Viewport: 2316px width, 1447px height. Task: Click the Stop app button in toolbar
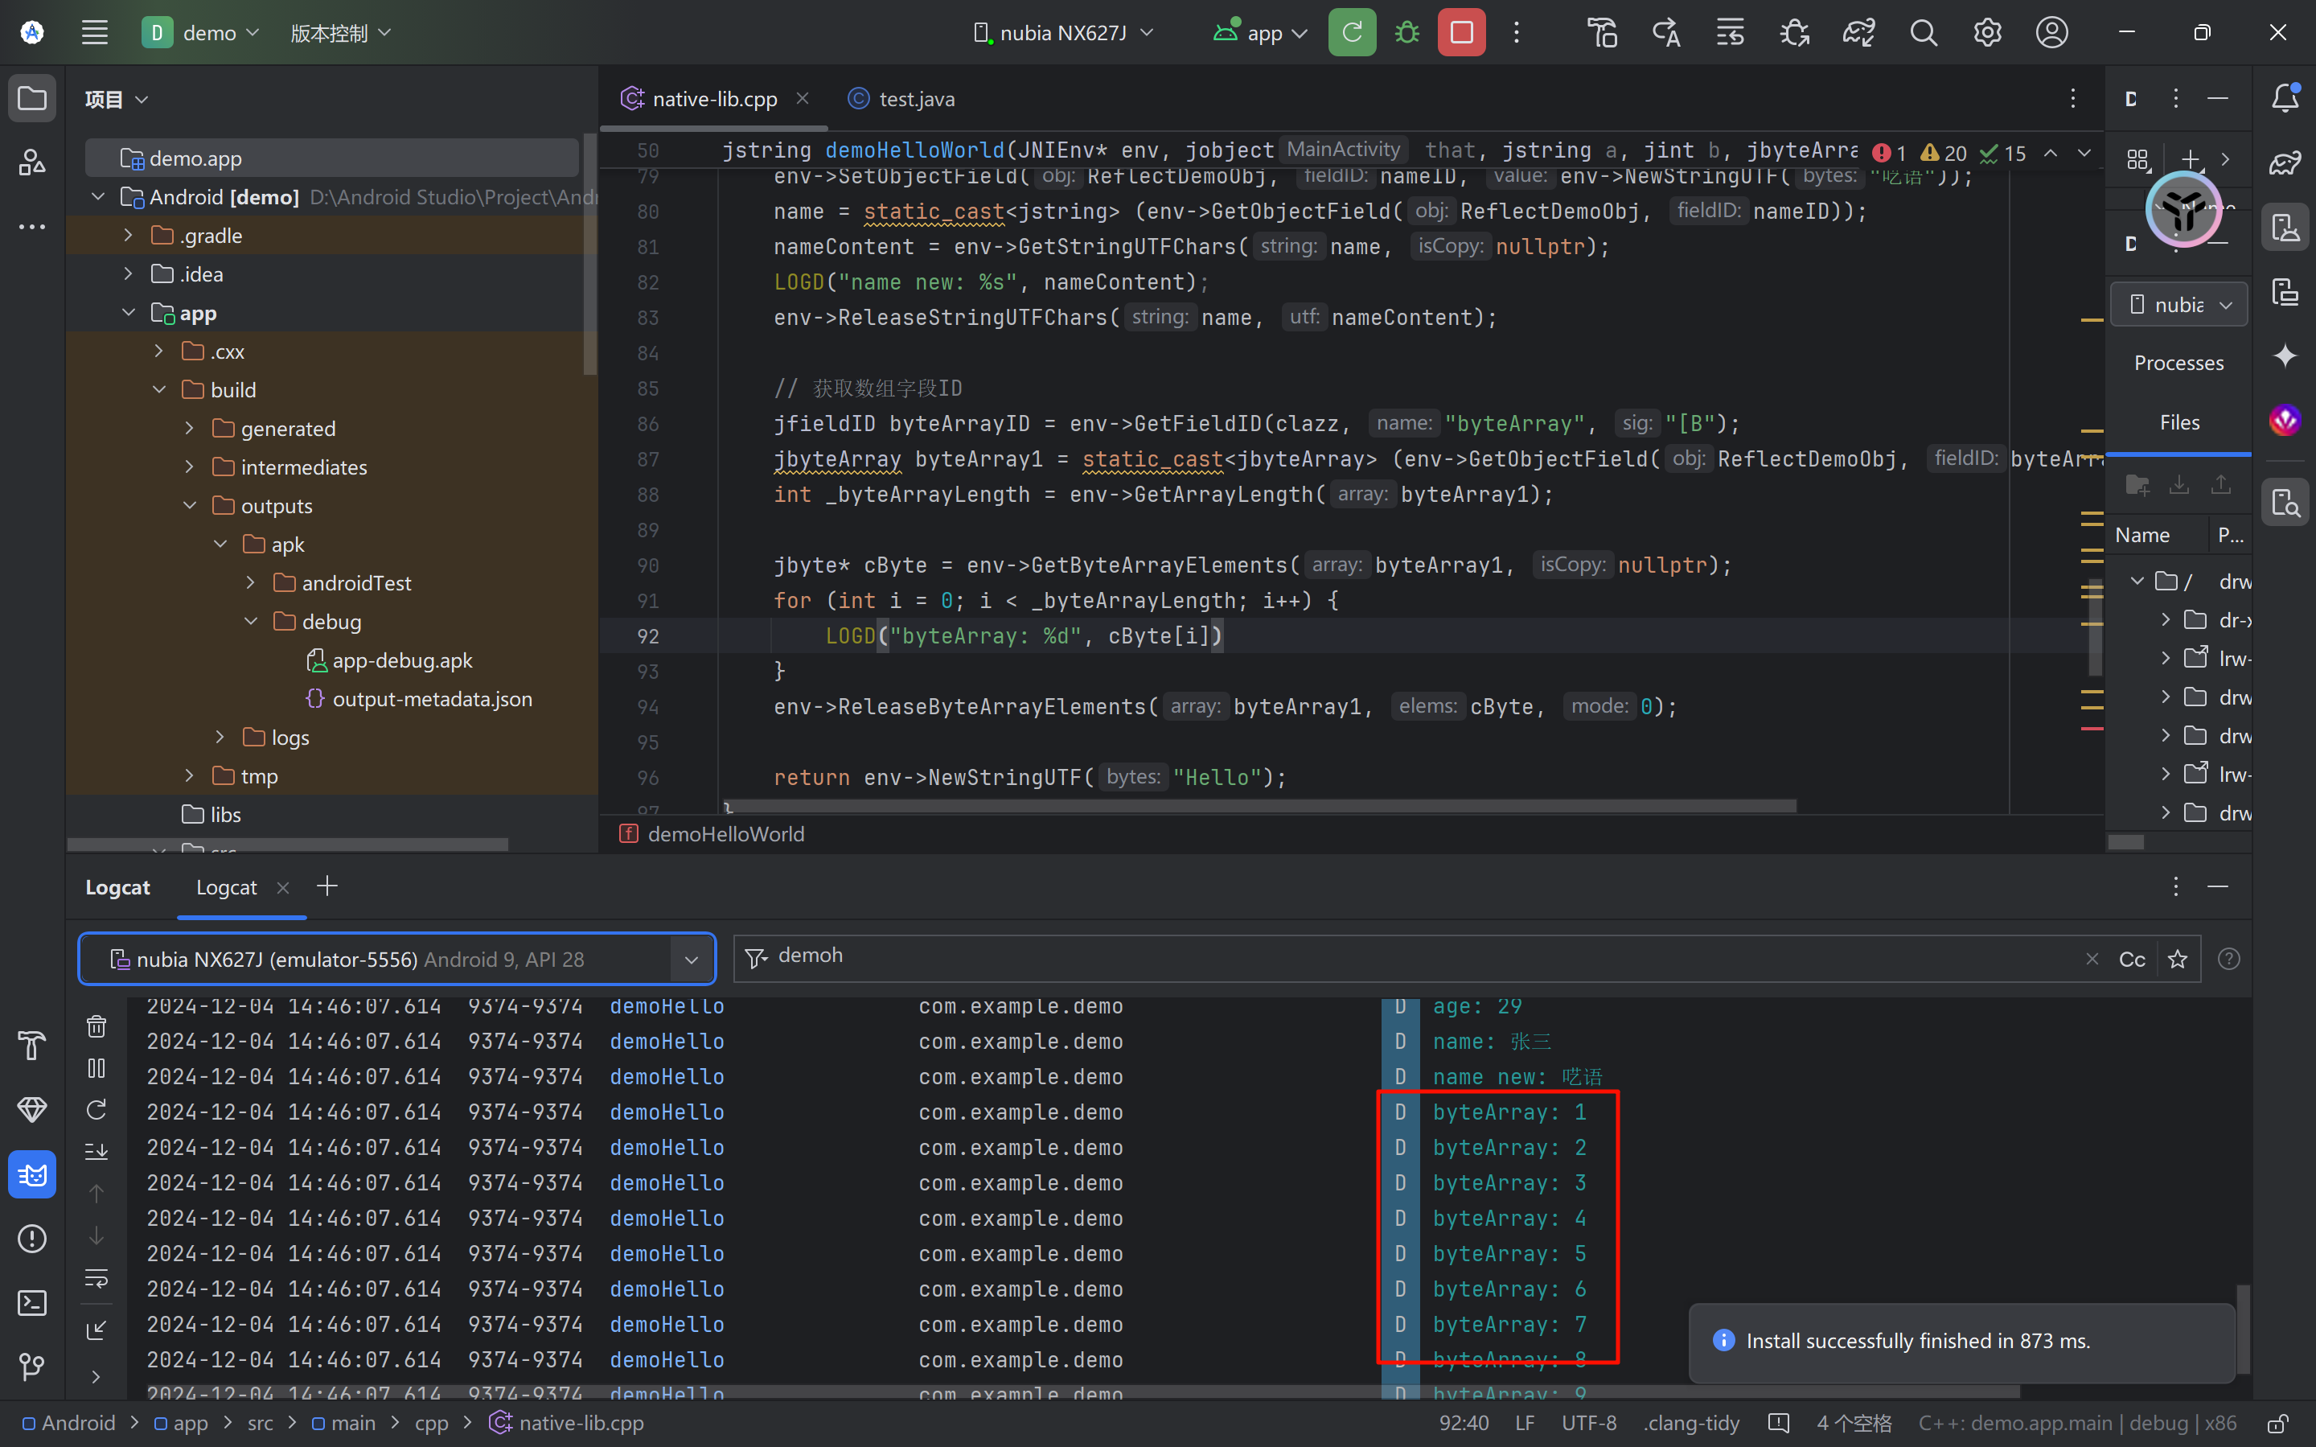point(1461,32)
